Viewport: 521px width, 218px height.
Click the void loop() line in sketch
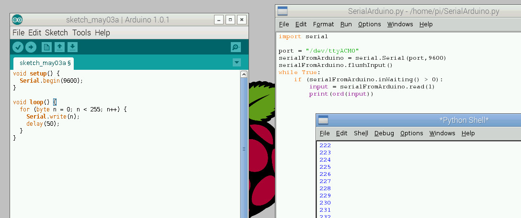click(35, 102)
